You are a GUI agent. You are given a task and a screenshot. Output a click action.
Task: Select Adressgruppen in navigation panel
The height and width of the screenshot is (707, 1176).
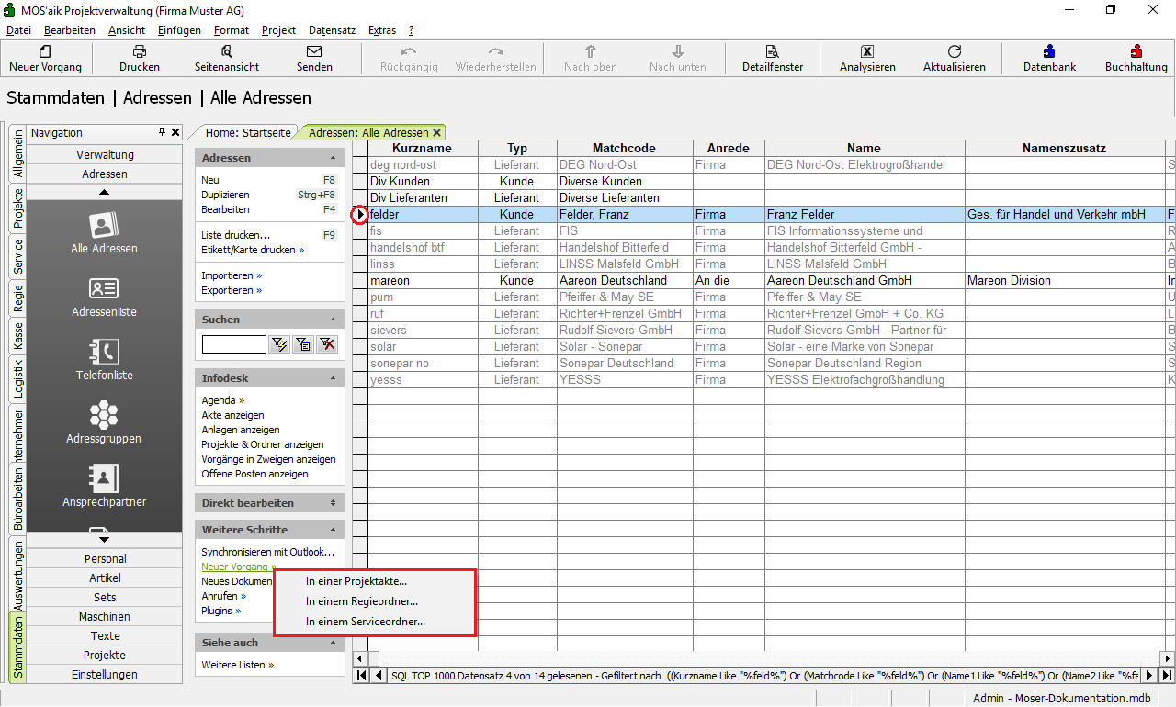(104, 422)
